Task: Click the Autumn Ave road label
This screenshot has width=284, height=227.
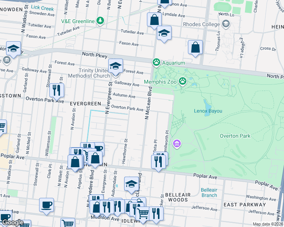Action: 124,95
